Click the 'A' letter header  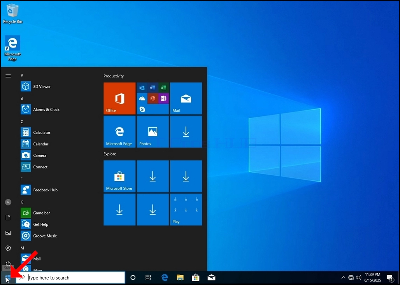pos(22,99)
